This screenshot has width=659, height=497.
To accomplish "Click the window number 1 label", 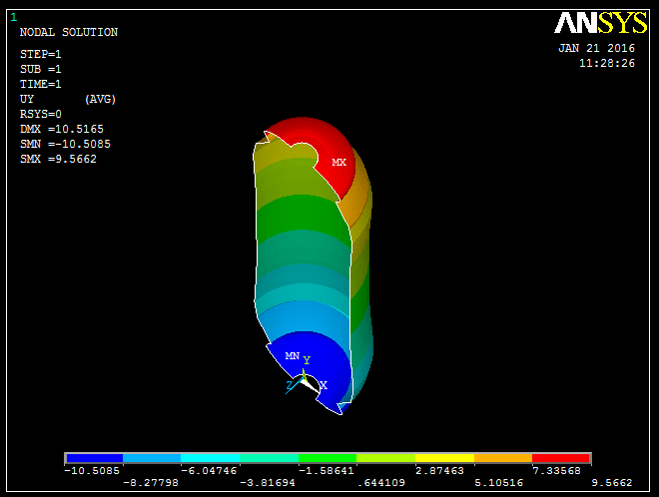I will (13, 17).
